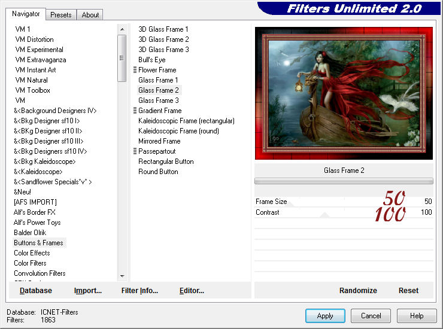
Task: Select the Gradient Frame filter name
Action: (x=160, y=111)
